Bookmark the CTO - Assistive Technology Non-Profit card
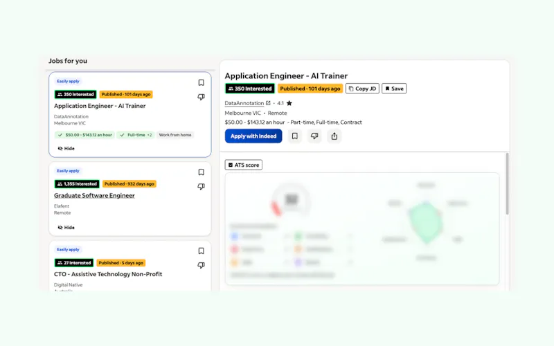Screen dimensions: 554x346 201,251
